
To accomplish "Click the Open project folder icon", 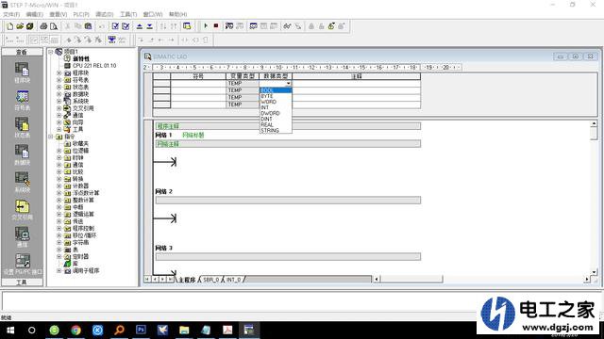I will (x=20, y=26).
